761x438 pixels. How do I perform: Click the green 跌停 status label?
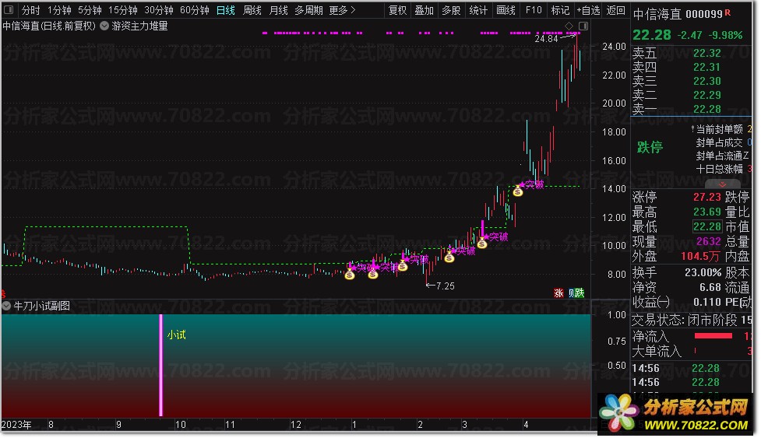point(650,147)
